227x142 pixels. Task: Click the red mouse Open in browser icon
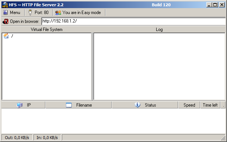pos(6,21)
